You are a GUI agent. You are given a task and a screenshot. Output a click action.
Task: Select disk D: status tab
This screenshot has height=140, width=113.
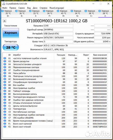8,13
